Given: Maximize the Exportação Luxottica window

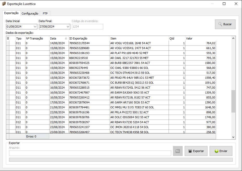Looking at the screenshot, I should tap(224, 4).
